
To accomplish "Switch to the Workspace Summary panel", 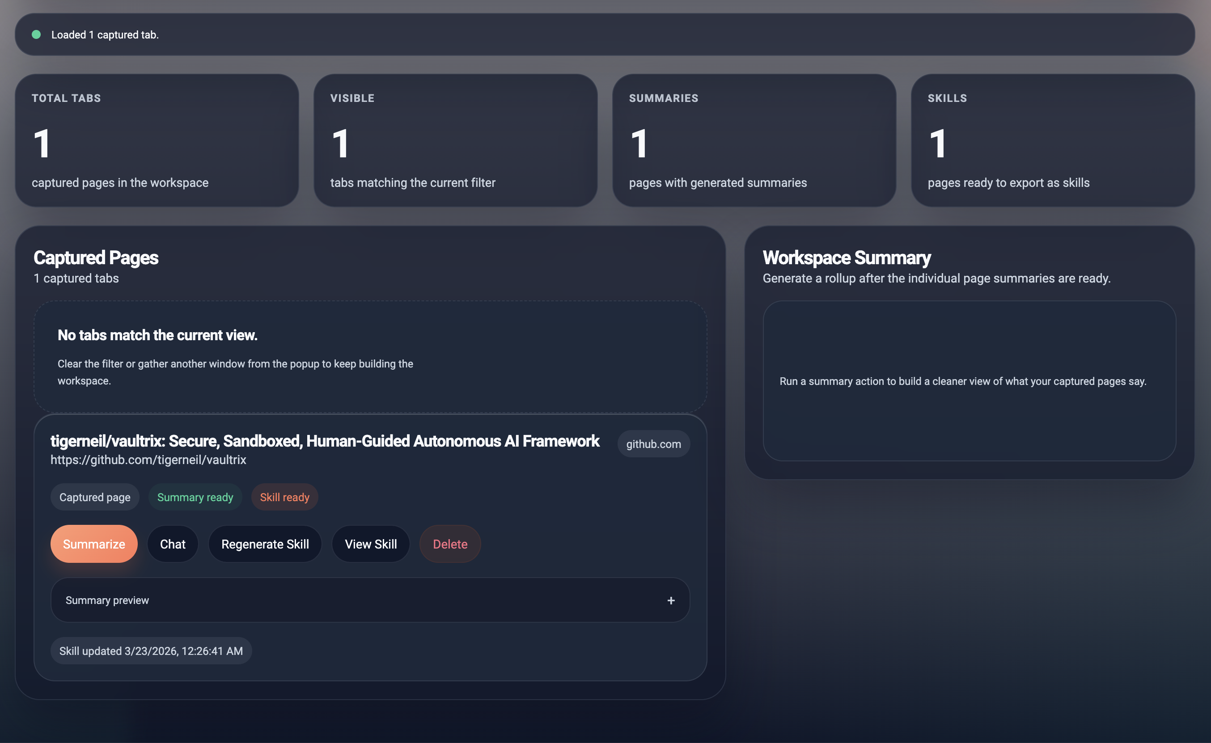I will coord(846,257).
